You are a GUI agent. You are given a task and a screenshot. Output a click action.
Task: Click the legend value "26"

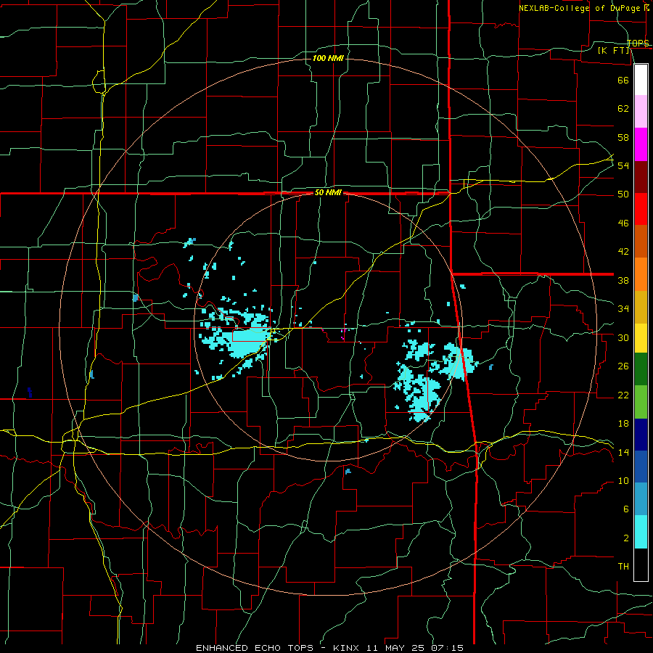(x=623, y=366)
